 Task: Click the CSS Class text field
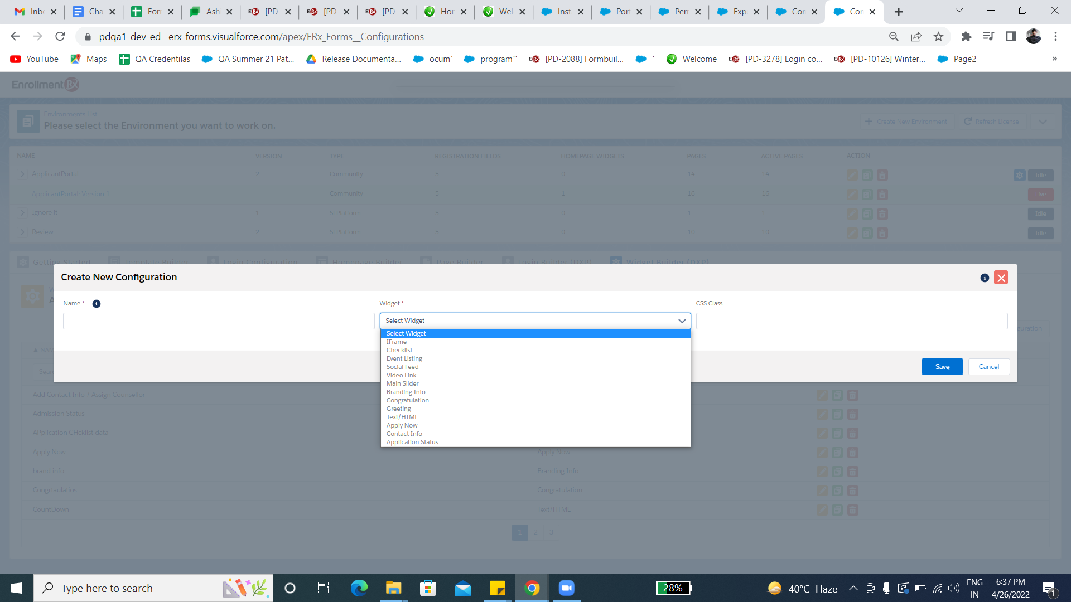point(851,321)
